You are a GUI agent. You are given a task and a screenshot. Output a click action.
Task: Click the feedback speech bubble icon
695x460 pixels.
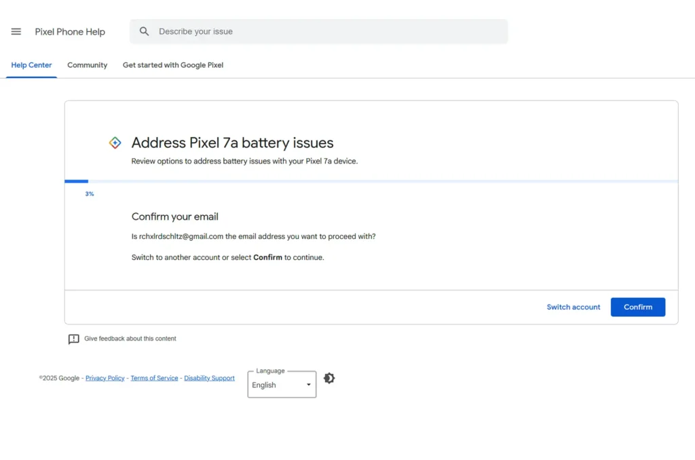(x=74, y=339)
